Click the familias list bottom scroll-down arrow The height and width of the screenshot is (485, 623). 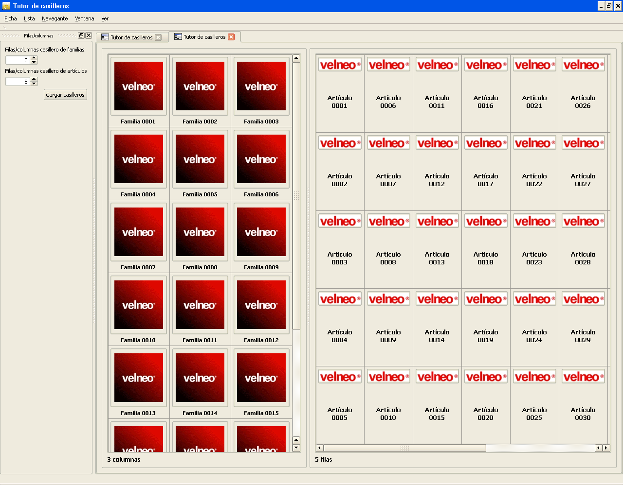tap(296, 448)
